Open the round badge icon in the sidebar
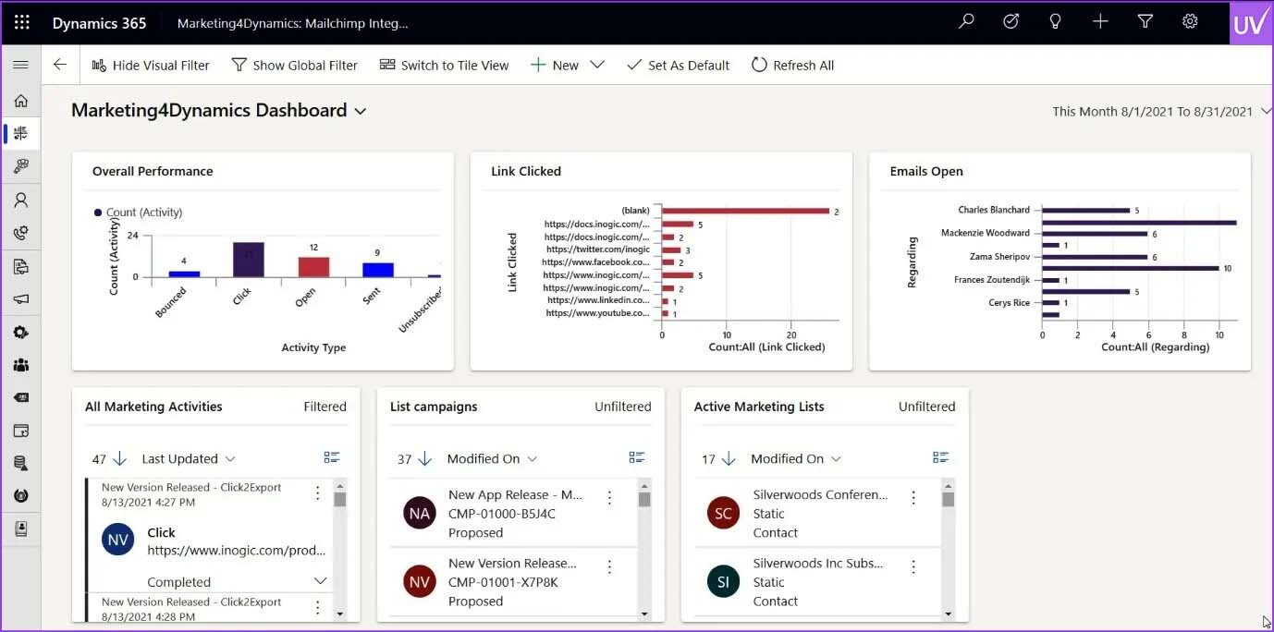This screenshot has width=1274, height=632. coord(20,496)
